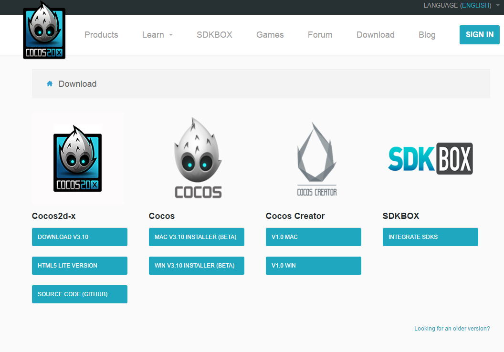Go to the Games page
The width and height of the screenshot is (504, 352).
pos(270,35)
